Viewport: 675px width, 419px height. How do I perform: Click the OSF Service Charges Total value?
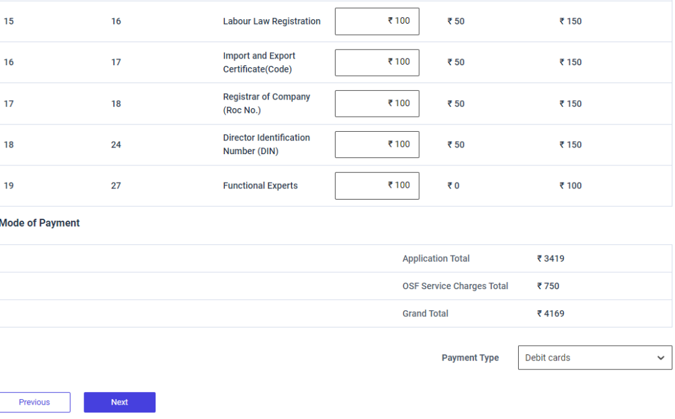coord(548,286)
